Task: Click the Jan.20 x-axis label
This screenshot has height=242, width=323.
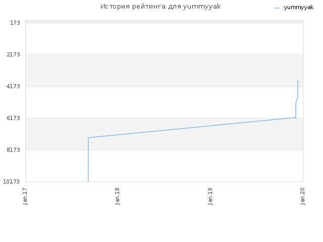Action: click(303, 196)
